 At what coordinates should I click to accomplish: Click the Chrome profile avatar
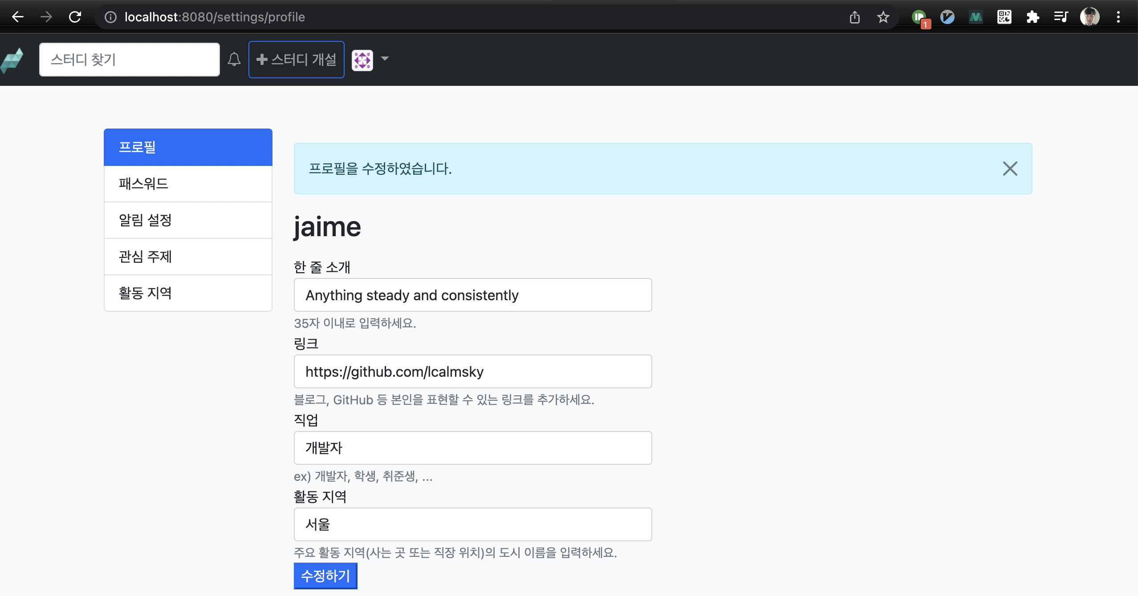click(x=1089, y=17)
